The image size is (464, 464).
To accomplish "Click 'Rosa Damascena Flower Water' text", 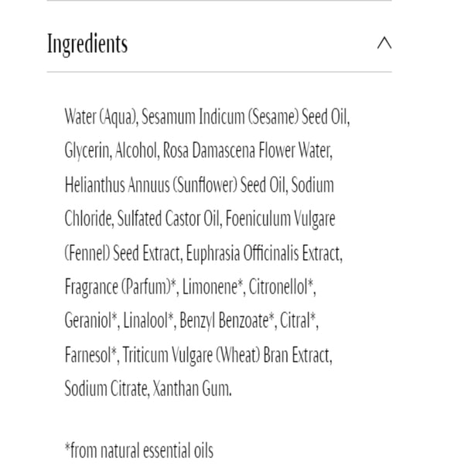I will [247, 152].
